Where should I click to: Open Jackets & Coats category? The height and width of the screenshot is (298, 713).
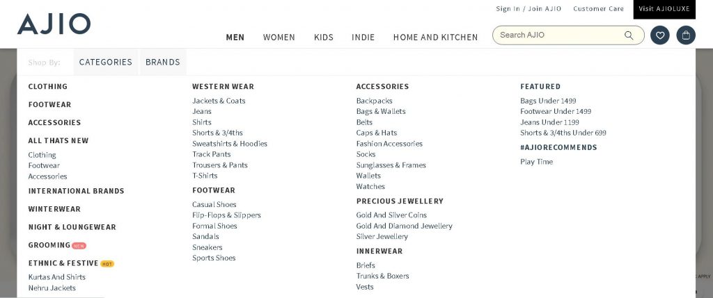(219, 101)
